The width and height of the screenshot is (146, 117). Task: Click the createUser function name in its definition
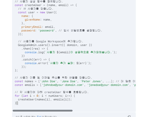(x=33, y=5)
